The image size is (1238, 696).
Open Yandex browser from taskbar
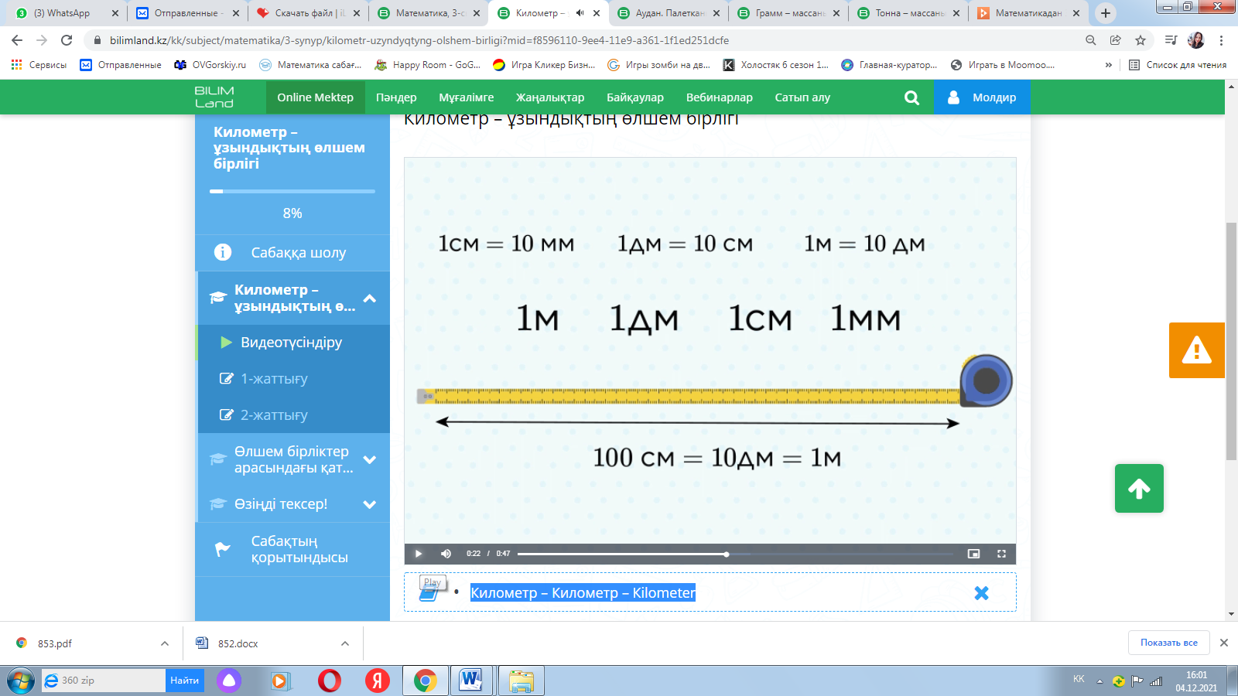378,681
